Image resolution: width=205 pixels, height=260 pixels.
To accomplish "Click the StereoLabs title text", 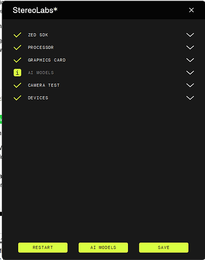I will pos(35,10).
